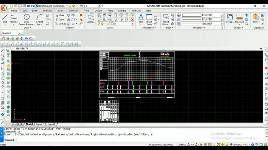The width and height of the screenshot is (268, 150).
Task: Select the Line drawing tool
Action: point(5,19)
